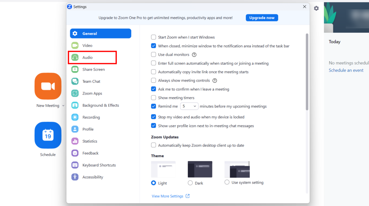Start a New Meeting with orange camera icon
Viewport: 369px width, 206px height.
coord(48,86)
